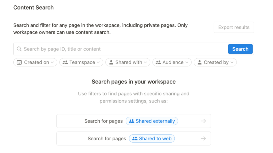Image resolution: width=273 pixels, height=153 pixels.
Task: Open the Teamspace filter dropdown chevron
Action: (x=98, y=62)
